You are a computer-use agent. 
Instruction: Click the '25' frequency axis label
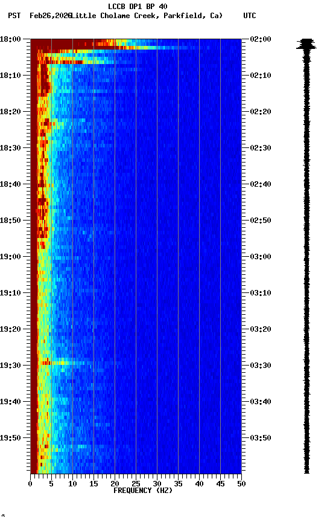pos(136,484)
